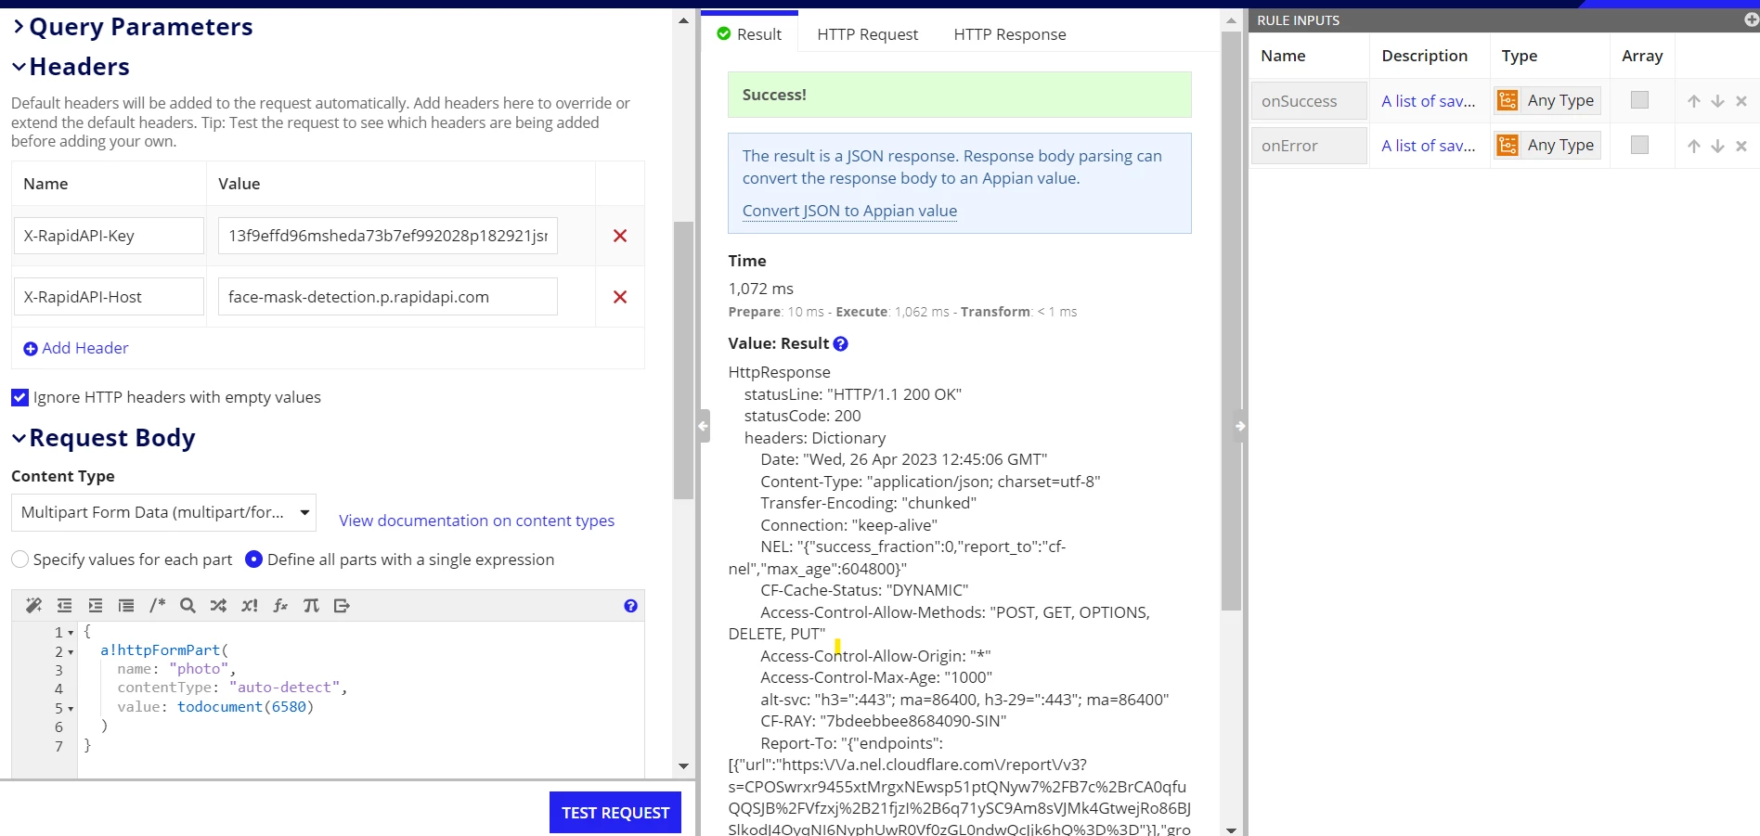Click the shuffle arrows icon in expression toolbar
This screenshot has height=836, width=1760.
pyautogui.click(x=218, y=606)
